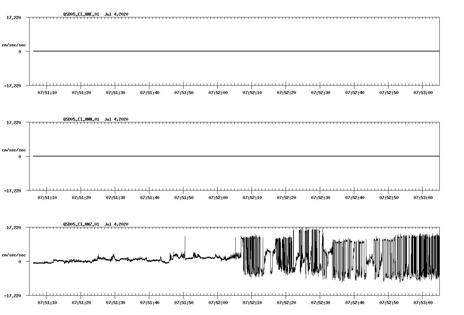This screenshot has width=464, height=315.
Task: Click 07:51:50 on the HNZ time axis
Action: [x=184, y=302]
